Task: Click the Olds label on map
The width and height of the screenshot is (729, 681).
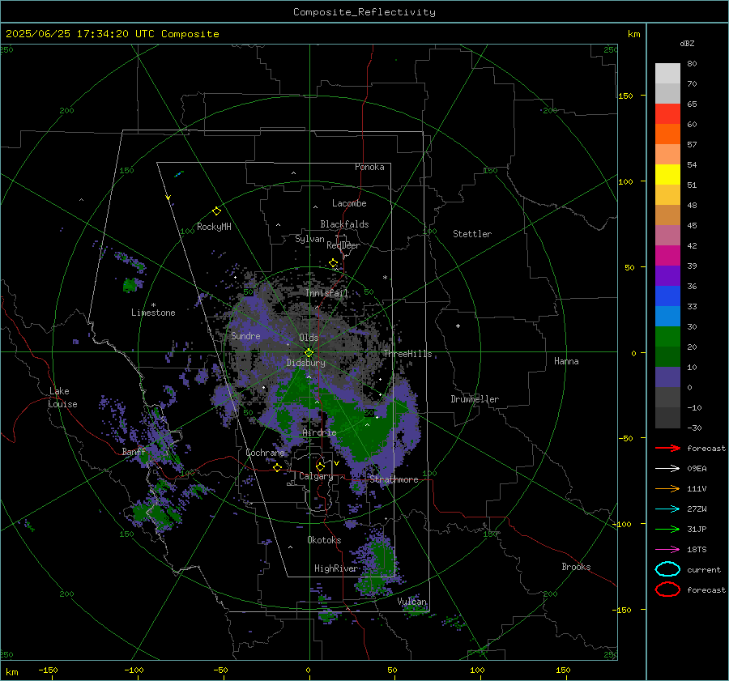Action: tap(309, 338)
